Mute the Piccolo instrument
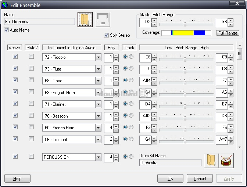The height and width of the screenshot is (187, 247). point(32,57)
